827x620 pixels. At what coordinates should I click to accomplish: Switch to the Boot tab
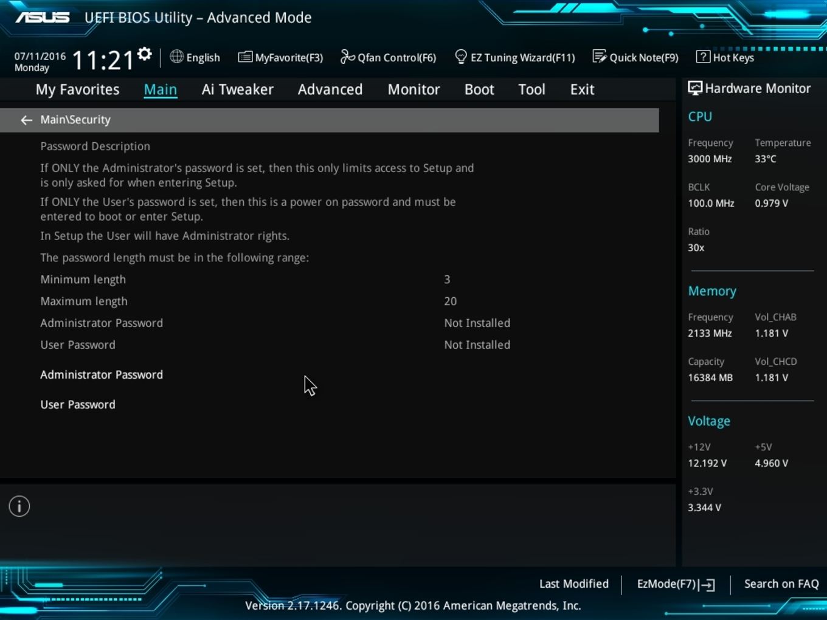pos(479,89)
